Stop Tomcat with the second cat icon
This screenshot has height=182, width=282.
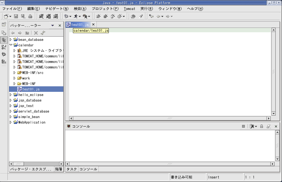point(48,16)
